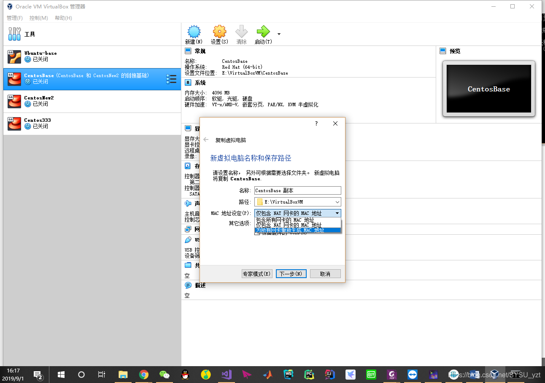The image size is (545, 383).
Task: Open 设置 (Settings) gear toolbar icon
Action: pyautogui.click(x=219, y=32)
